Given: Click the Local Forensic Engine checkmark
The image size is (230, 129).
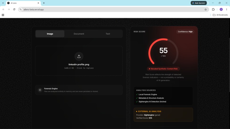Looking at the screenshot, I should click(x=137, y=95).
